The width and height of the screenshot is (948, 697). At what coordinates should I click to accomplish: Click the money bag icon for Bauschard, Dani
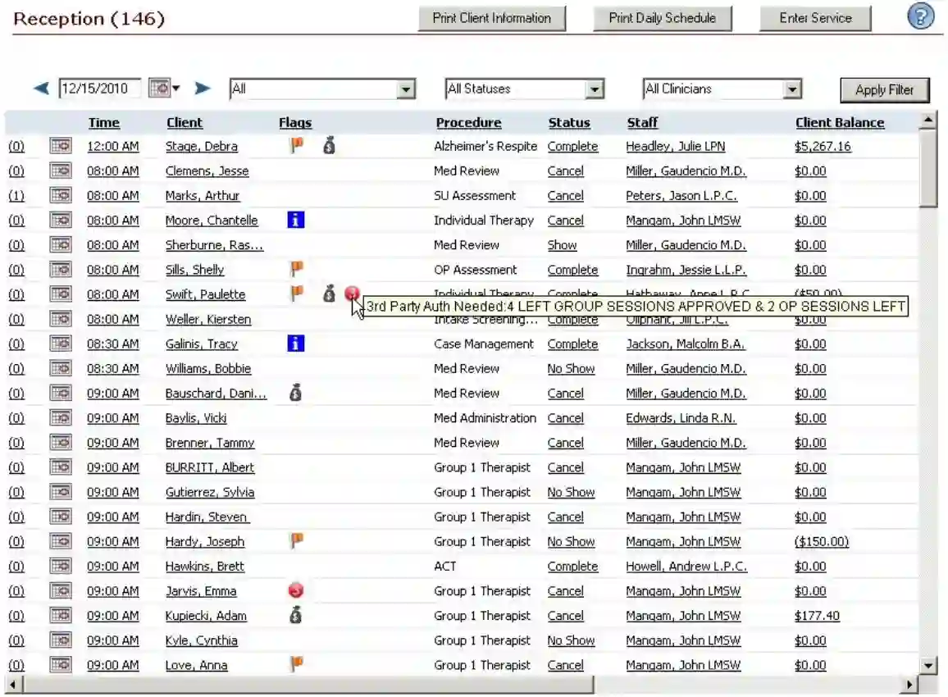pos(294,393)
